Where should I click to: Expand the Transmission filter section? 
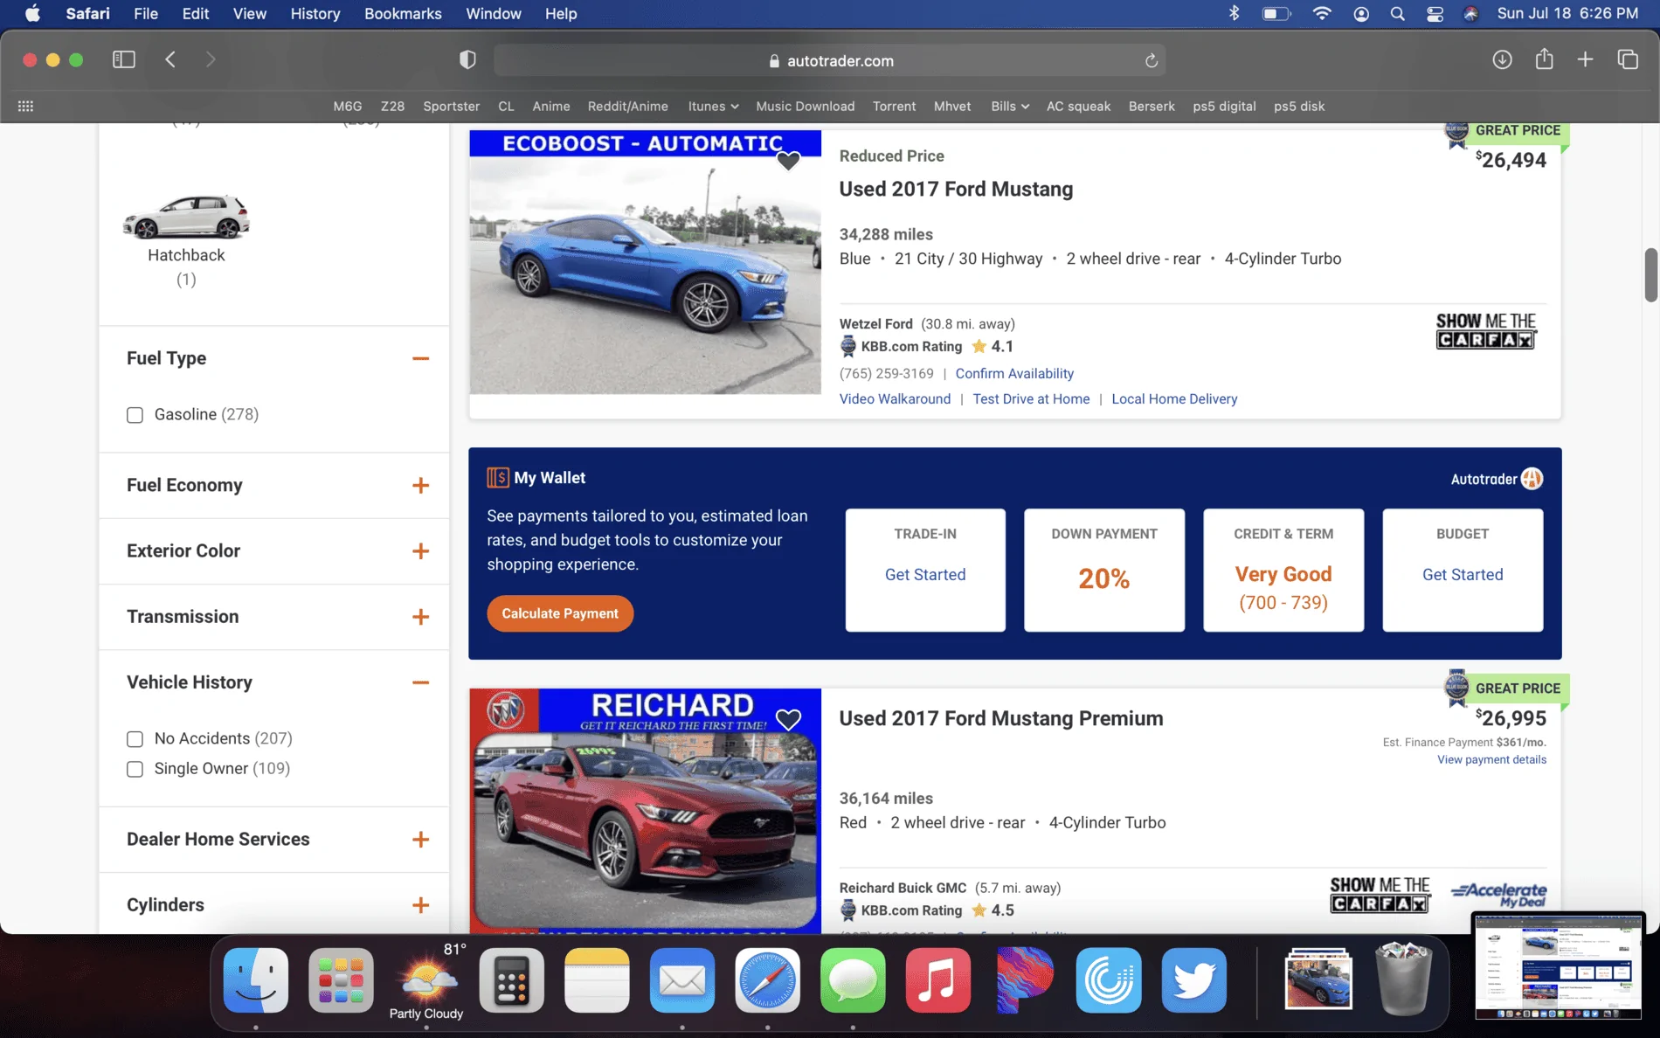pos(420,616)
